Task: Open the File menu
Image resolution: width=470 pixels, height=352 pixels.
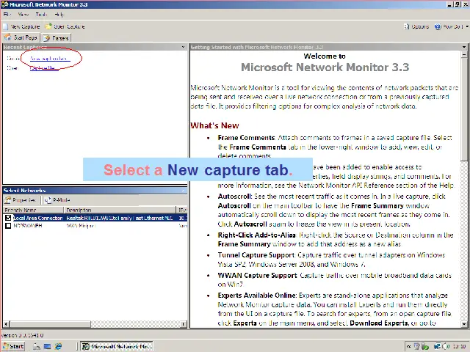Action: [x=7, y=15]
